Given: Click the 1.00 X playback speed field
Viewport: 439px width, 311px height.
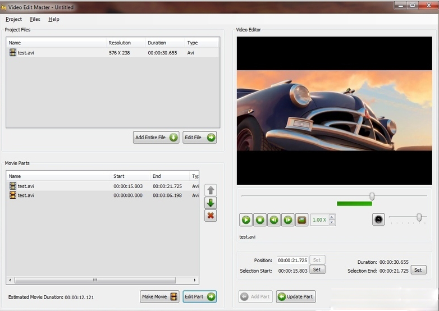Looking at the screenshot, I should pyautogui.click(x=319, y=219).
